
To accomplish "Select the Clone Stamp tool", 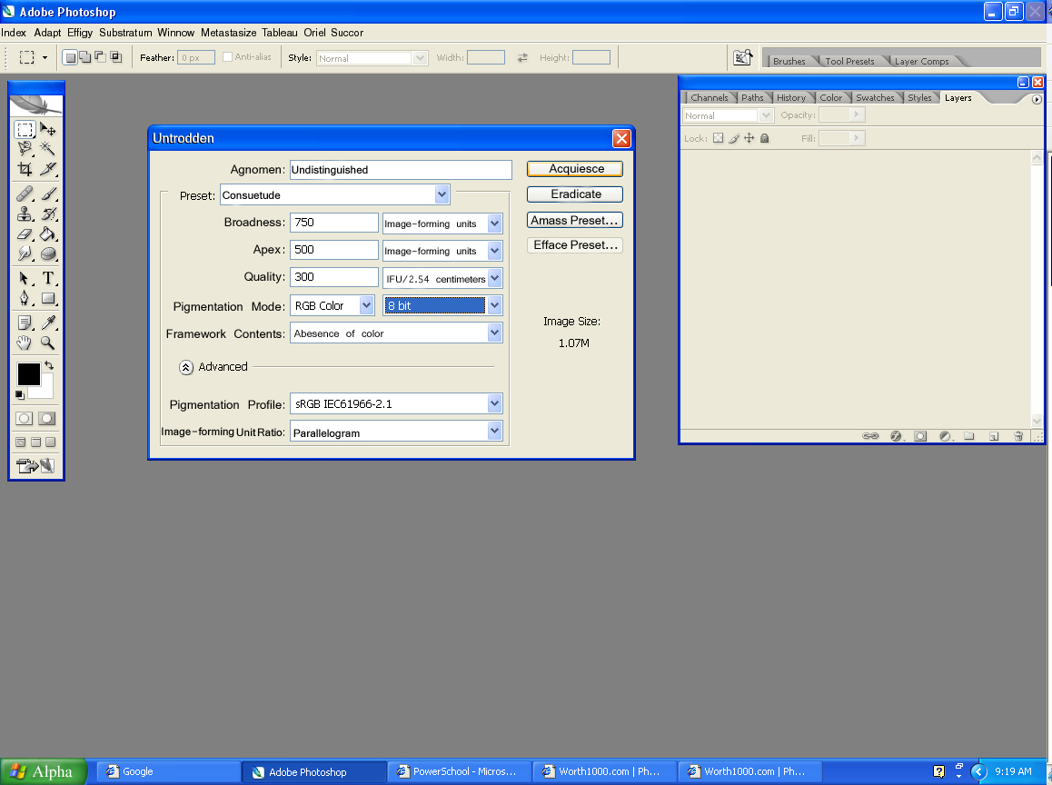I will pos(25,214).
